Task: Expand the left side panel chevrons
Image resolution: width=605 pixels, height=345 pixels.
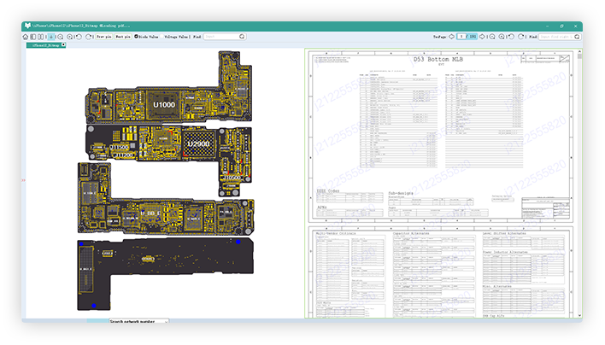Action: pos(24,180)
